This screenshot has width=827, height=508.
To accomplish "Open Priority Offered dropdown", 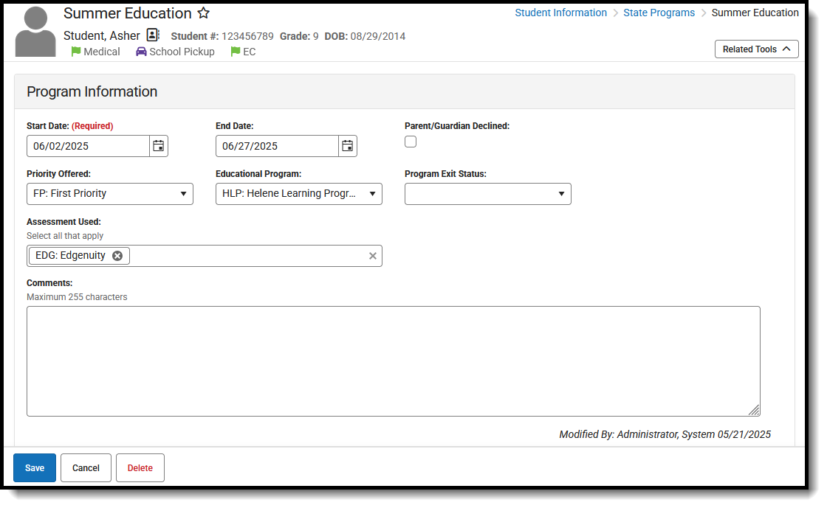I will 110,194.
